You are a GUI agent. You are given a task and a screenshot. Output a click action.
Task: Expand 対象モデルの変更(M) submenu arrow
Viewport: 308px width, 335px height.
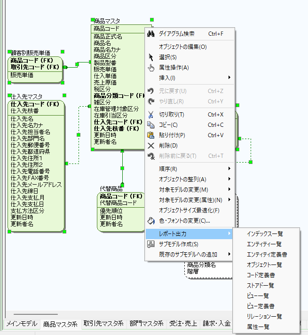229,189
